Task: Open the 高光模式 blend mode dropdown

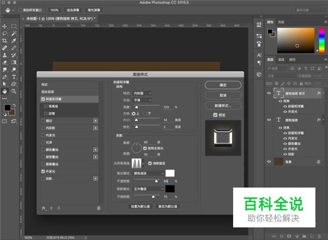Action: [152, 173]
